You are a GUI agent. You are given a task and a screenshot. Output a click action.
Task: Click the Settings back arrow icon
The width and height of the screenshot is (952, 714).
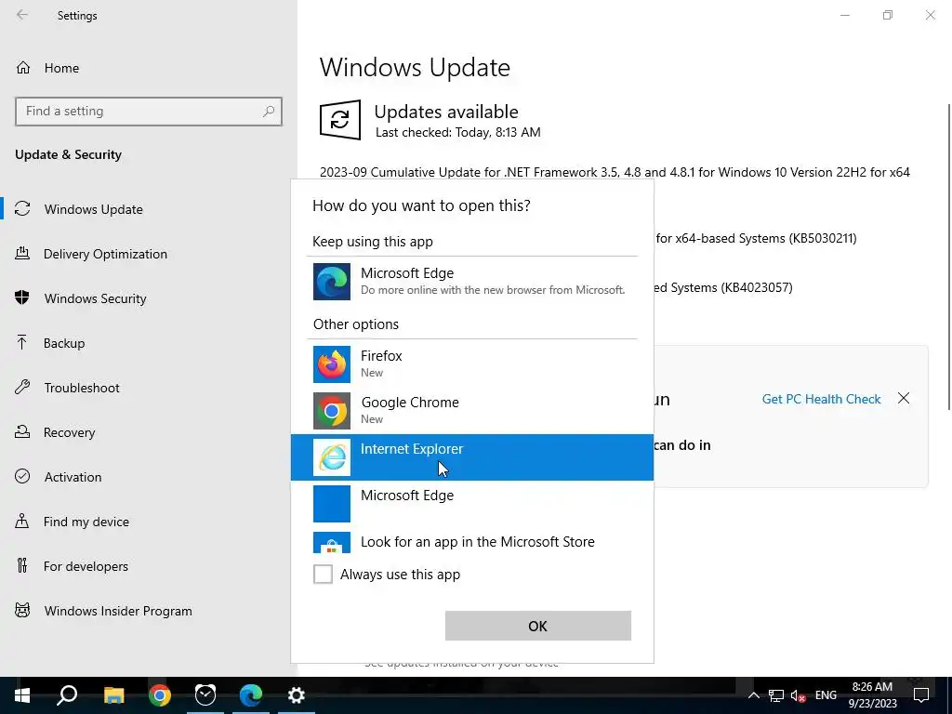pos(22,15)
